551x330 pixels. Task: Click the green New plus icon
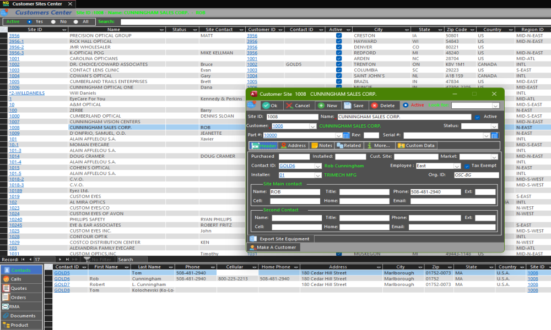coord(320,106)
